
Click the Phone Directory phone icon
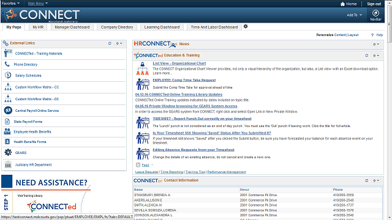coord(7,64)
